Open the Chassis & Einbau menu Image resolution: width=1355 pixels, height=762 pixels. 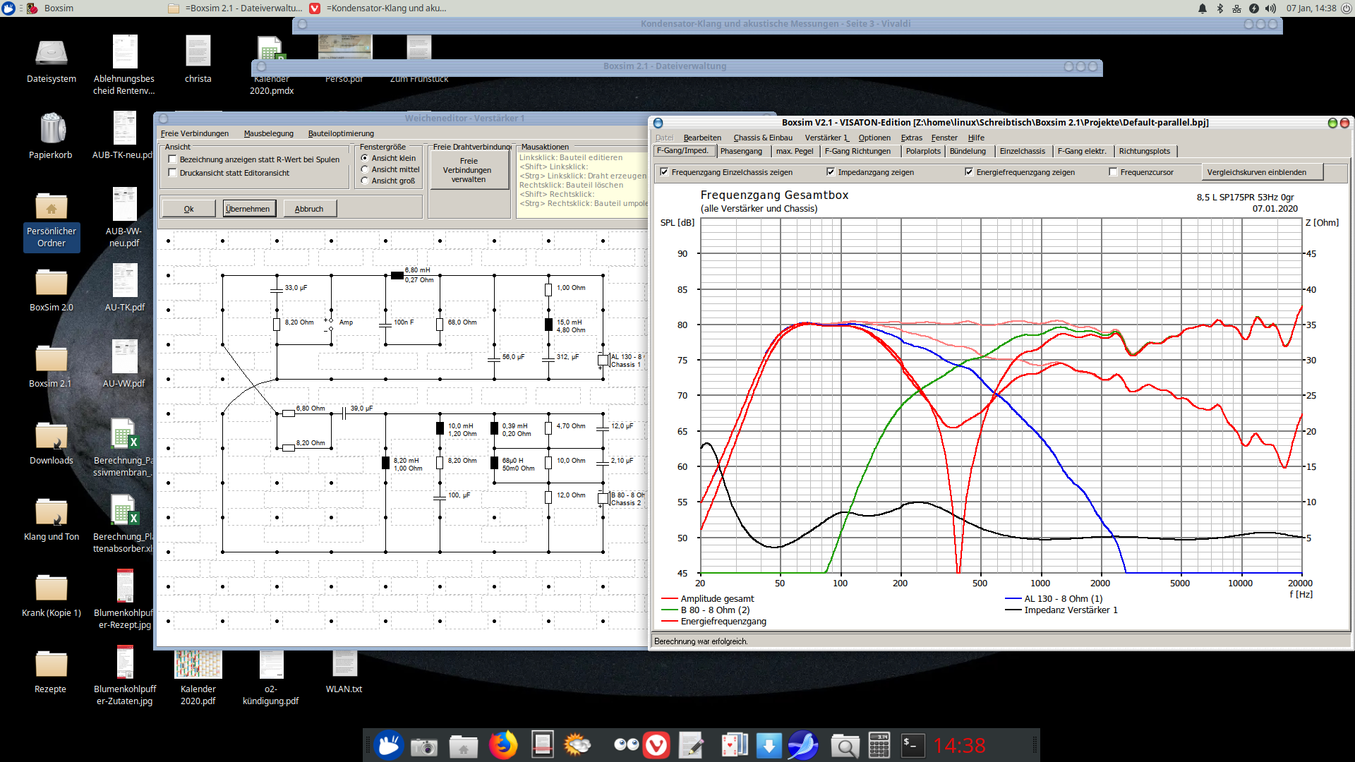pos(762,138)
